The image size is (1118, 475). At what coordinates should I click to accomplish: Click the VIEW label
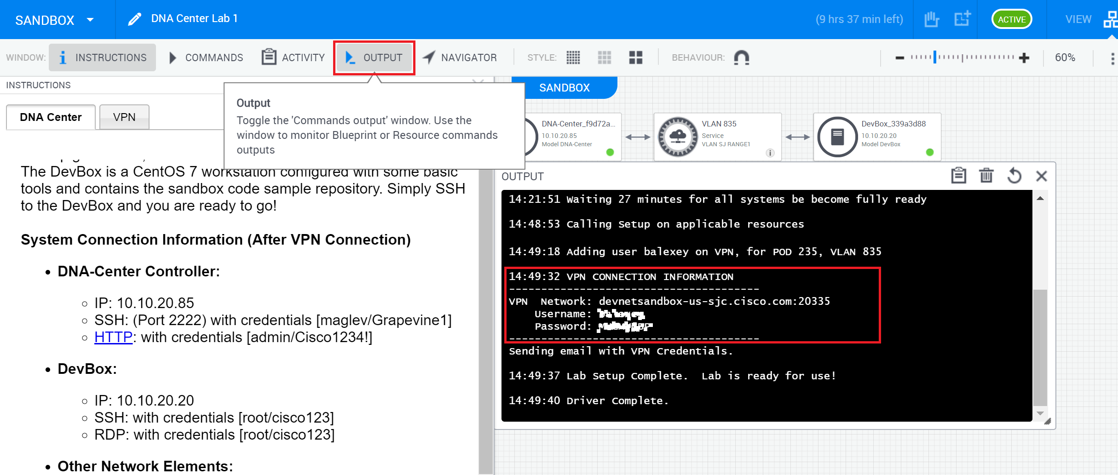(x=1078, y=19)
